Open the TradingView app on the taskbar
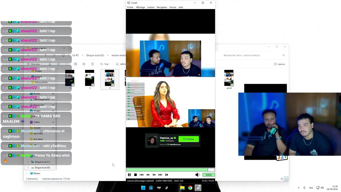The image size is (341, 192). pos(159,188)
